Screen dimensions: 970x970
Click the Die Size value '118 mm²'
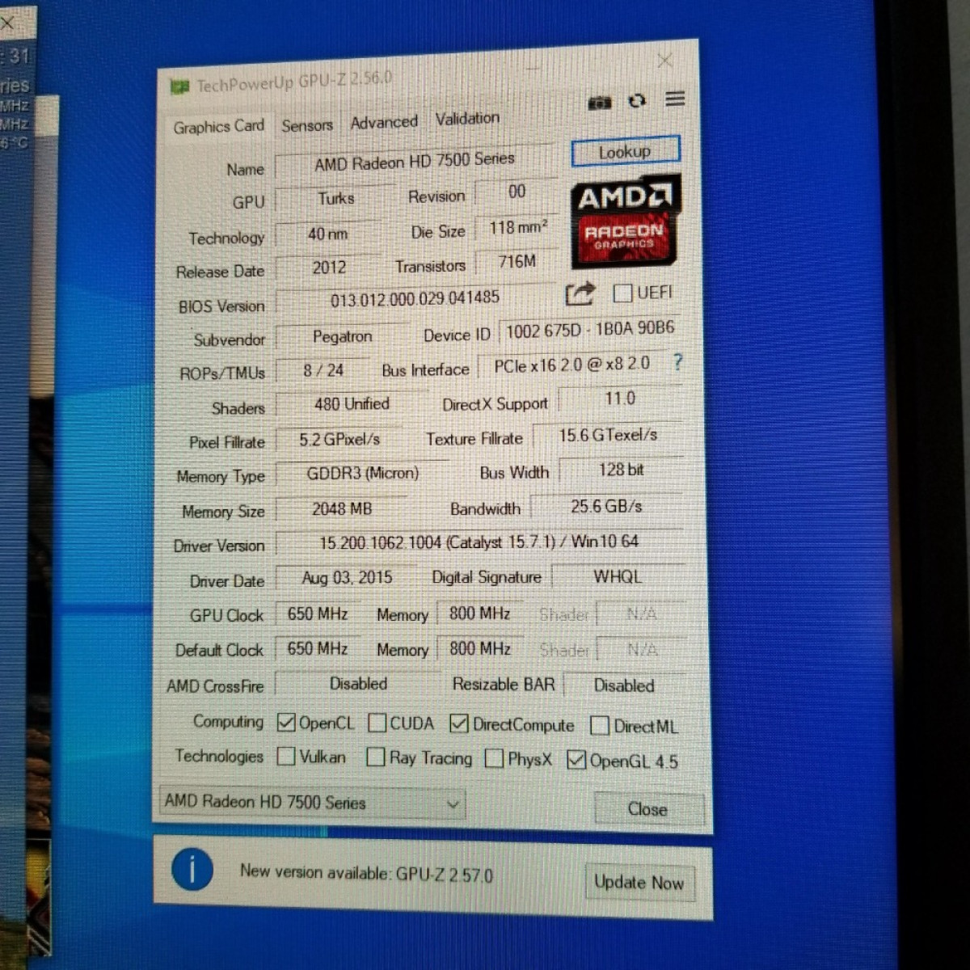click(517, 229)
